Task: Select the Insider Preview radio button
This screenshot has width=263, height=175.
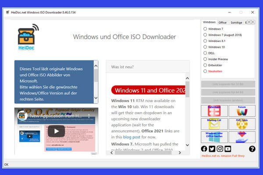Action: click(x=205, y=59)
